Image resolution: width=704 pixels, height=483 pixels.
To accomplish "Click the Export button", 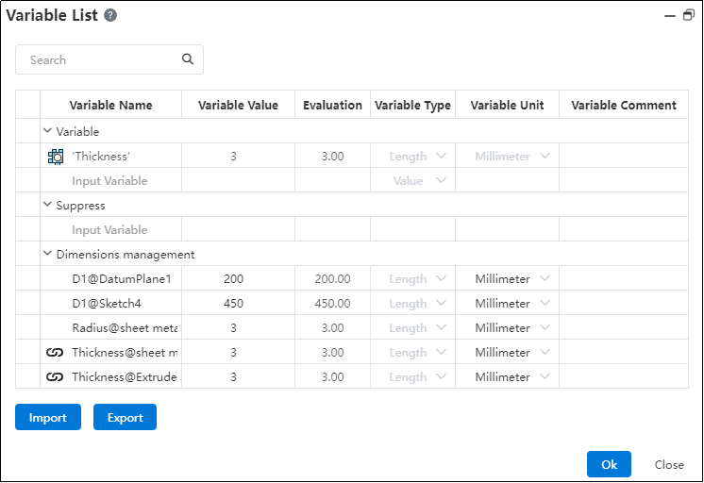I will (125, 418).
